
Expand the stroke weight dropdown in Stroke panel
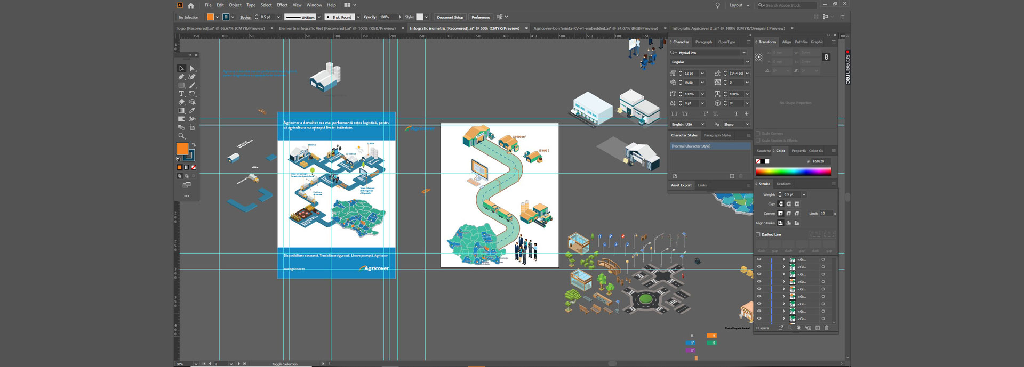coord(804,194)
